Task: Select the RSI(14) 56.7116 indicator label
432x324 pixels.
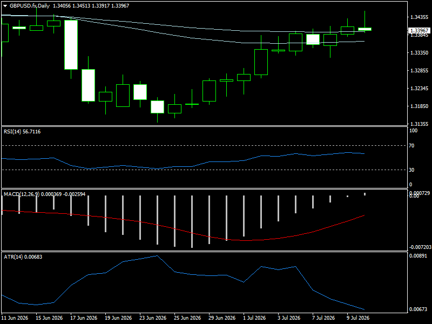Action: pyautogui.click(x=22, y=132)
